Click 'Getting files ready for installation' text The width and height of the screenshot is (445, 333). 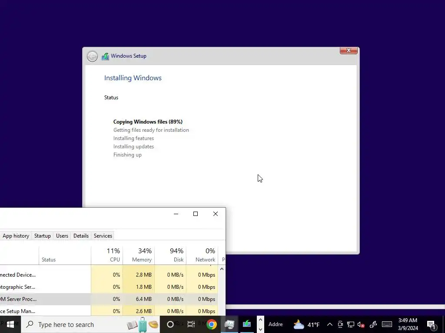click(x=151, y=130)
